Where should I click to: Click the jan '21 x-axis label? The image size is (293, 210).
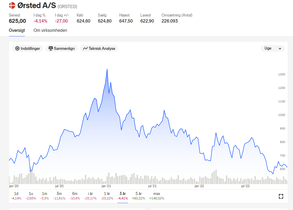(x=106, y=186)
